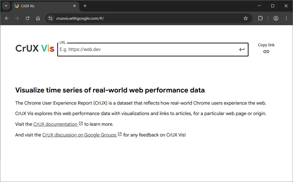This screenshot has height=182, width=293.
Task: Minimize the Chrome window
Action: click(x=259, y=6)
